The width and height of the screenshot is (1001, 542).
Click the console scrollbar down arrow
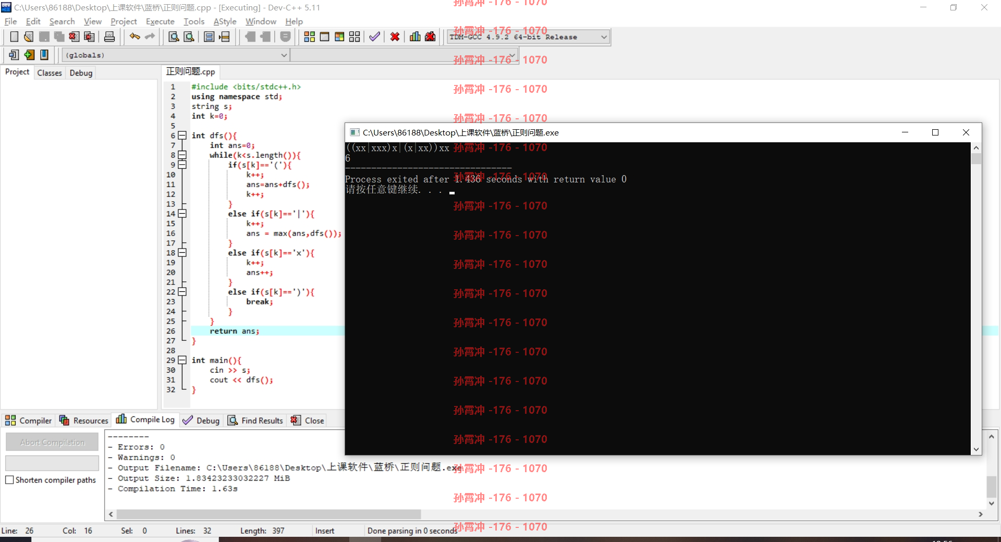pyautogui.click(x=976, y=449)
